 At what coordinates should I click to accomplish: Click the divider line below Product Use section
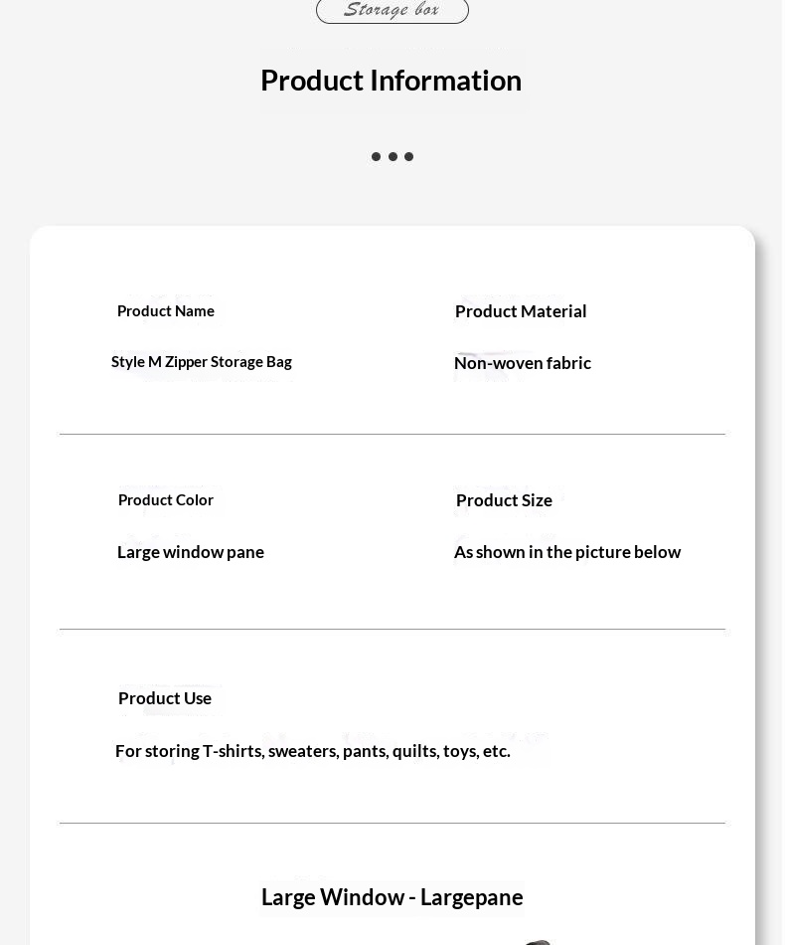(392, 823)
